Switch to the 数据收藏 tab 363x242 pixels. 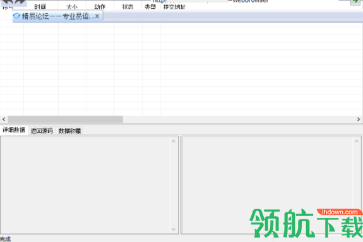69,131
